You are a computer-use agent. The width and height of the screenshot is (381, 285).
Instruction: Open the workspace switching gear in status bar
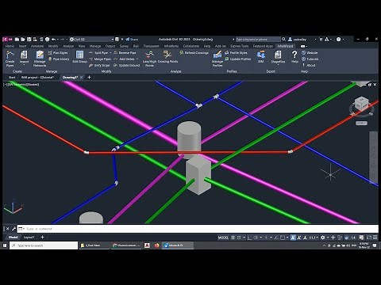pyautogui.click(x=323, y=237)
